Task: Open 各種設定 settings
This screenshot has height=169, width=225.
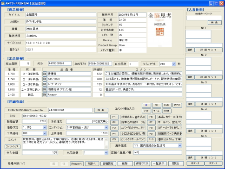Action: 108,163
